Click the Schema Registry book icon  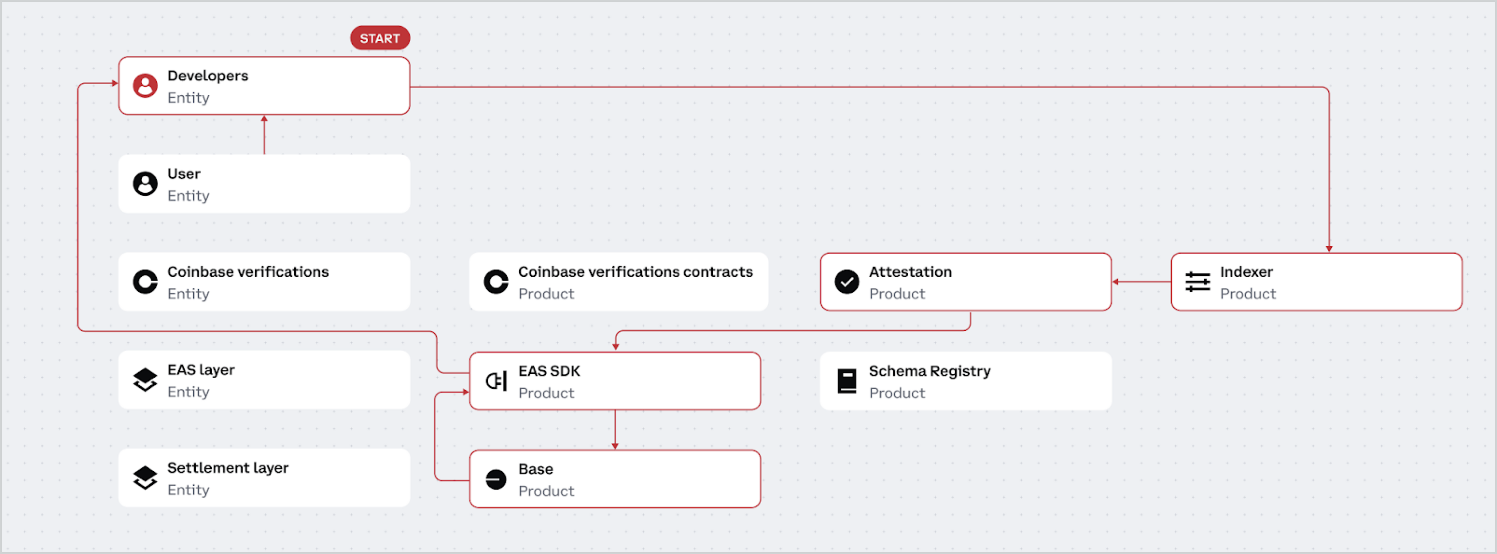[x=846, y=381]
